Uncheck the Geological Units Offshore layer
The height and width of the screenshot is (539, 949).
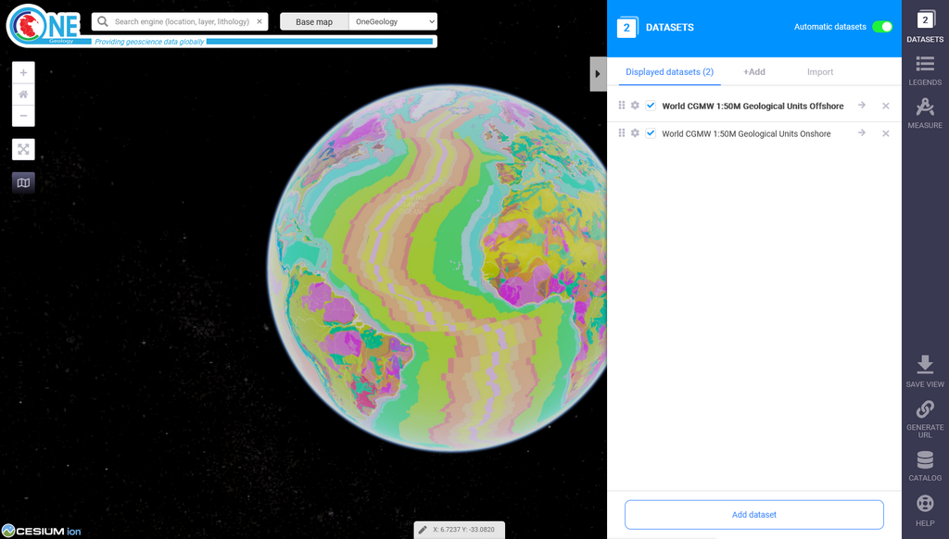[651, 106]
